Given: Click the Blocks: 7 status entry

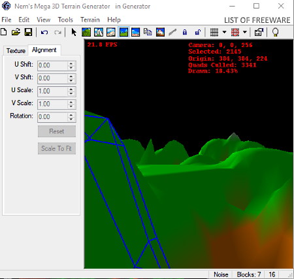Looking at the screenshot, I should (x=249, y=274).
